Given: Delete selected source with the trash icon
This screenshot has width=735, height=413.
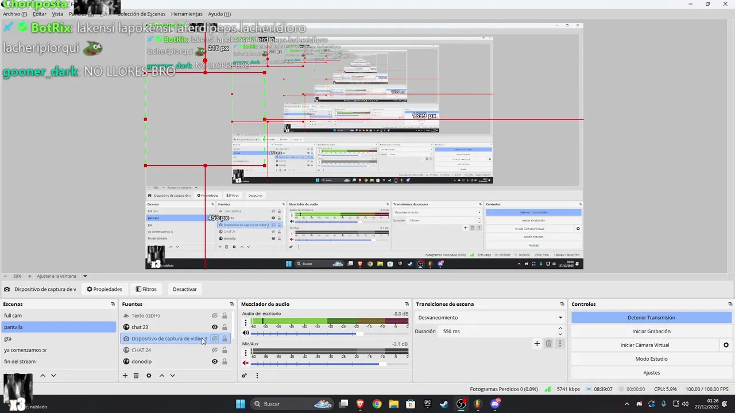Looking at the screenshot, I should [136, 376].
